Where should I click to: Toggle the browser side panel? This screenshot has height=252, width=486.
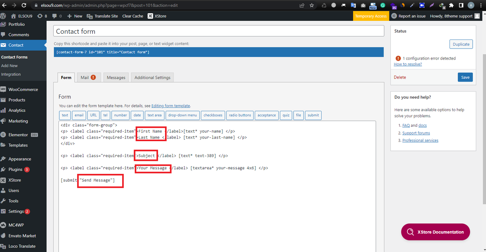[461, 5]
